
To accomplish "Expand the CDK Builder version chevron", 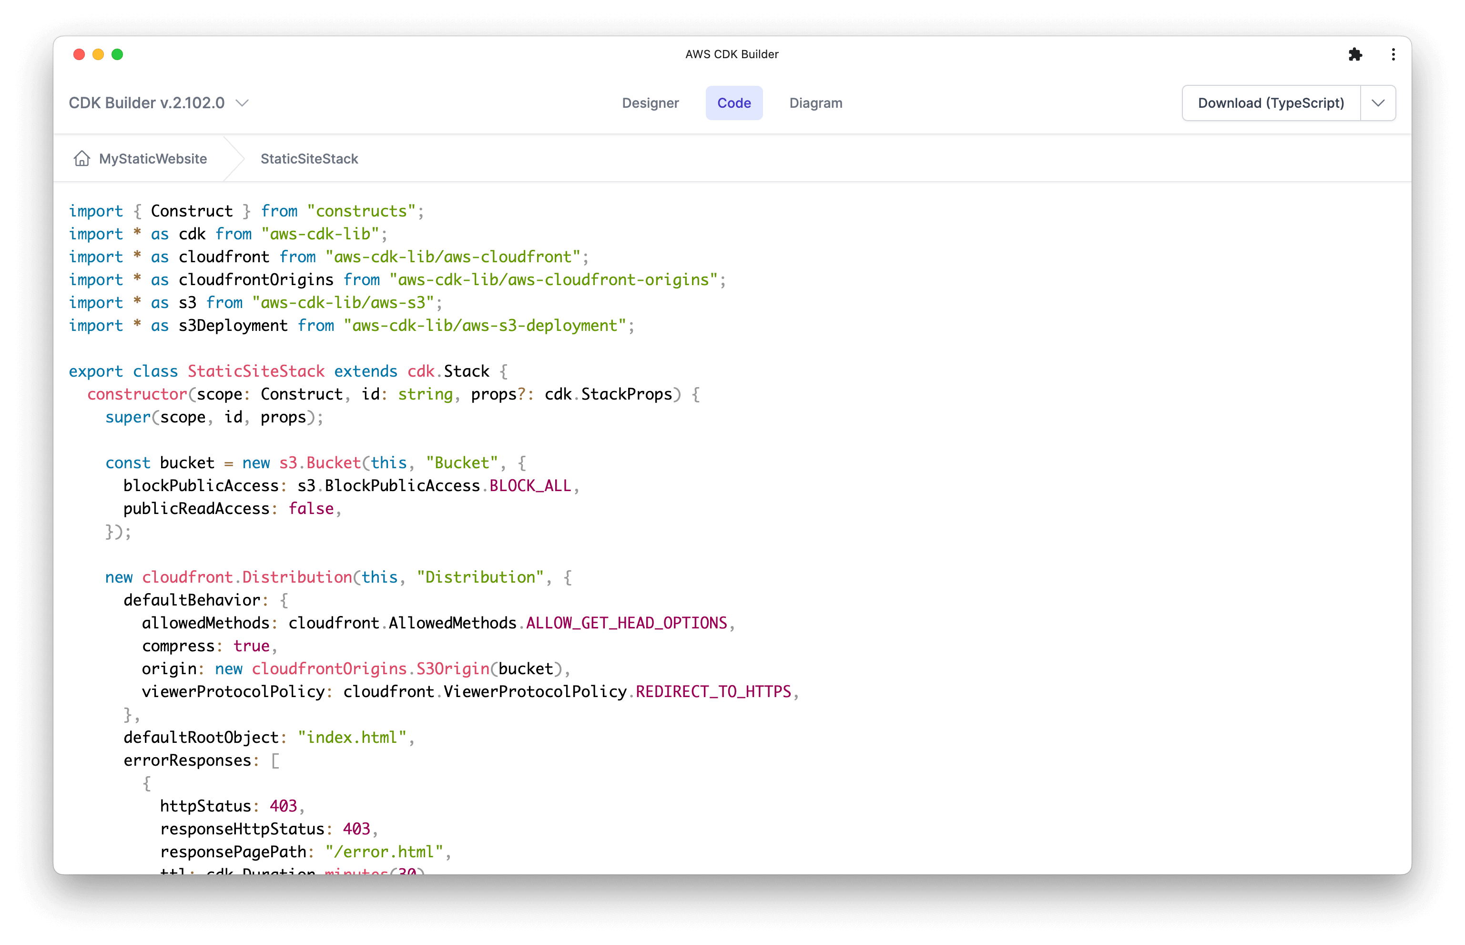I will coord(243,103).
